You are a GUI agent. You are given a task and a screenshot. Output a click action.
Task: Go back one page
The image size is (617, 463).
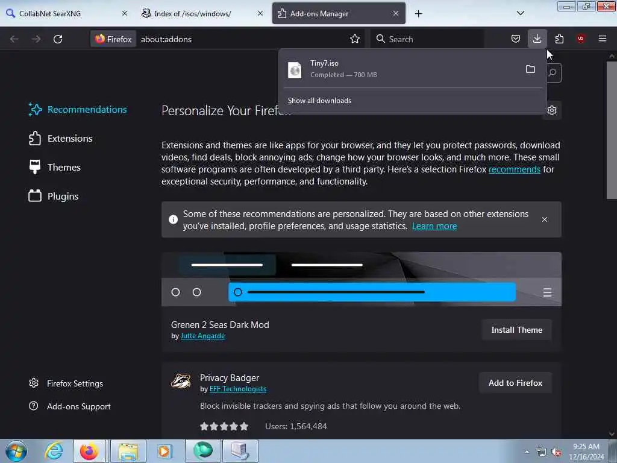click(14, 39)
